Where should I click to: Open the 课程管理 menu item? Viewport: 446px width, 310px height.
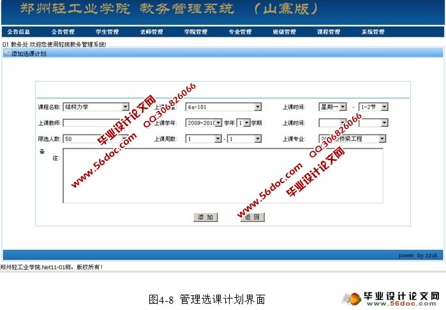click(x=329, y=32)
